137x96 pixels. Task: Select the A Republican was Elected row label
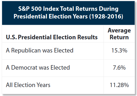pyautogui.click(x=40, y=50)
